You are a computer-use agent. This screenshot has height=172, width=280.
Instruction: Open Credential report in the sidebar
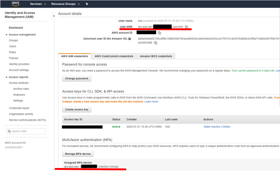click(x=19, y=108)
